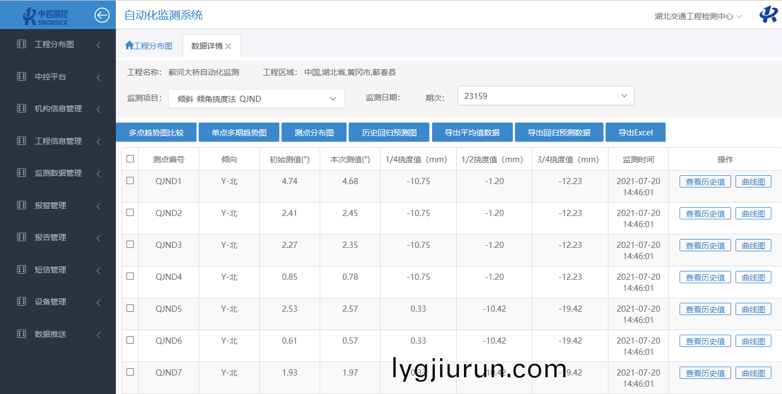Tick the select-all checkbox in table header

(x=130, y=159)
